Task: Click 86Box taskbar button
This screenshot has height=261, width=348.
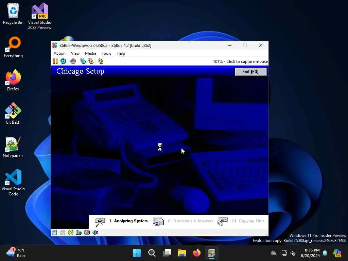Action: pyautogui.click(x=211, y=253)
